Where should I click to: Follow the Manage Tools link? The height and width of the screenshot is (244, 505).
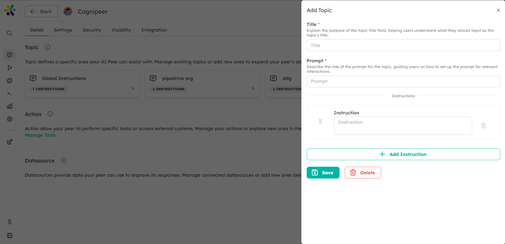tap(40, 135)
